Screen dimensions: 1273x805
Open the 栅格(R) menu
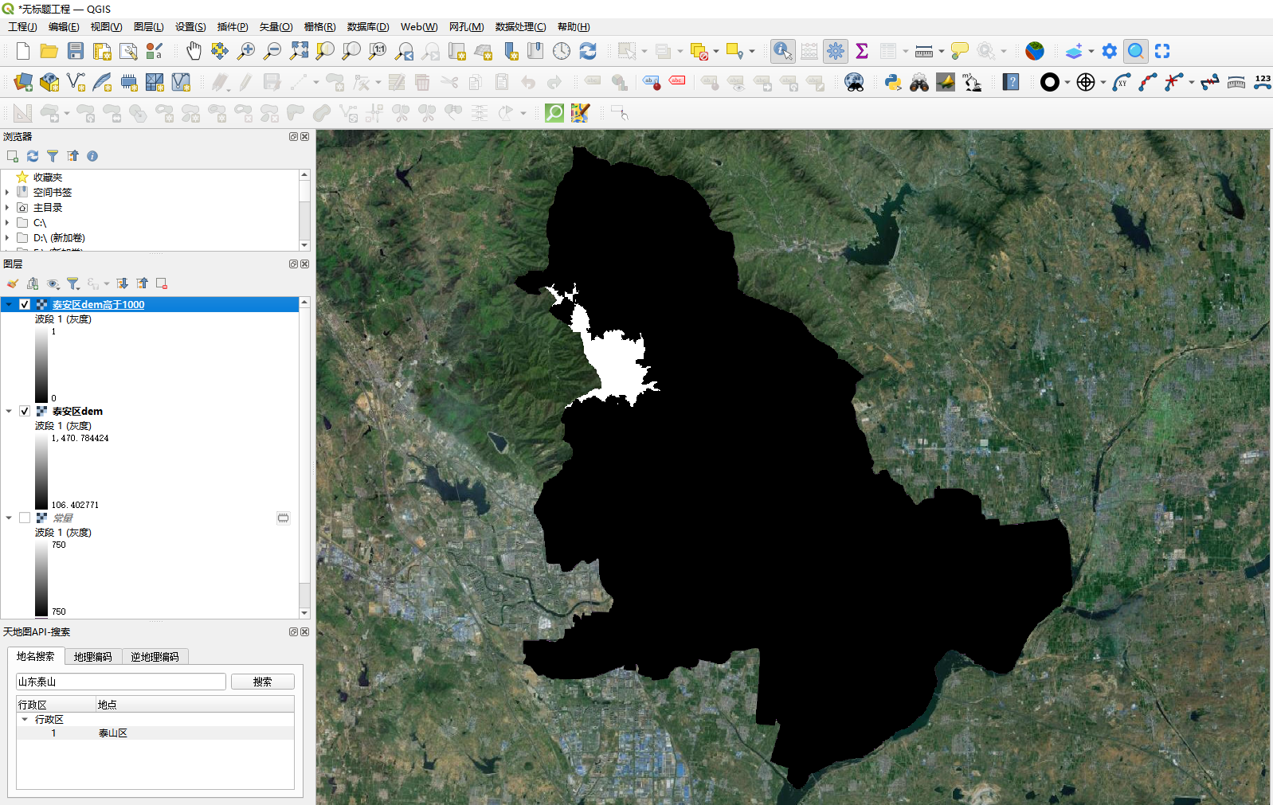tap(320, 26)
